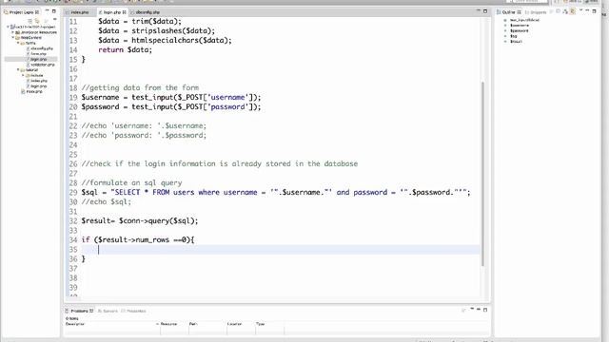The height and width of the screenshot is (342, 609).
Task: Switch to the Servers tab
Action: pyautogui.click(x=108, y=311)
